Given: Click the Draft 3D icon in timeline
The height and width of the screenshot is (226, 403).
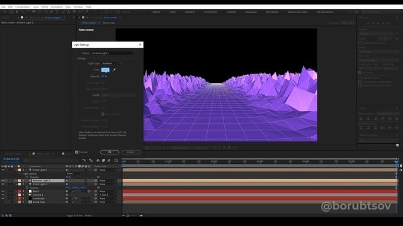Looking at the screenshot, I should coord(91,161).
